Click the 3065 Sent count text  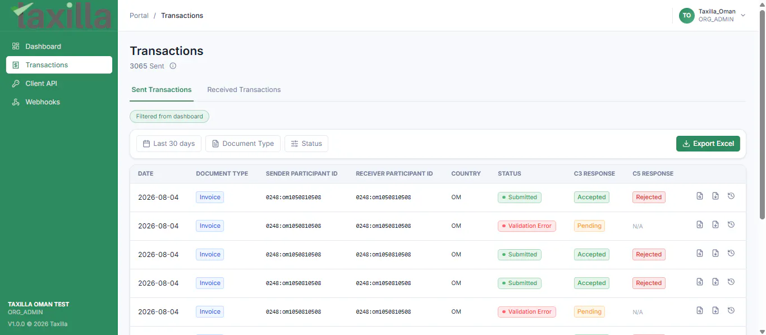pyautogui.click(x=147, y=66)
